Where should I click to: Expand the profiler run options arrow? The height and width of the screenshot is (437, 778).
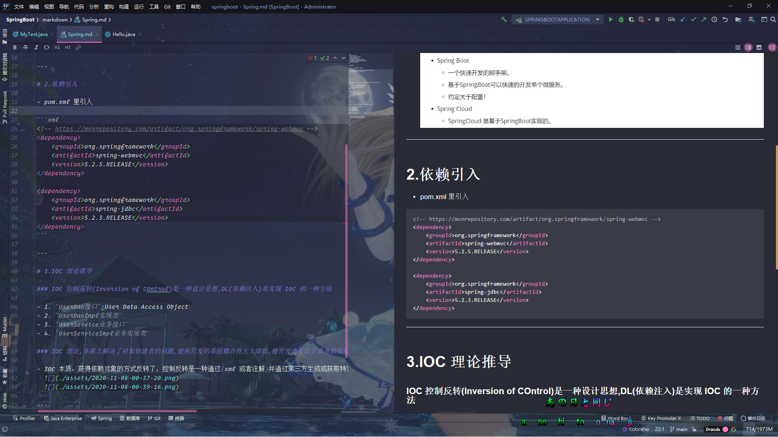[649, 19]
